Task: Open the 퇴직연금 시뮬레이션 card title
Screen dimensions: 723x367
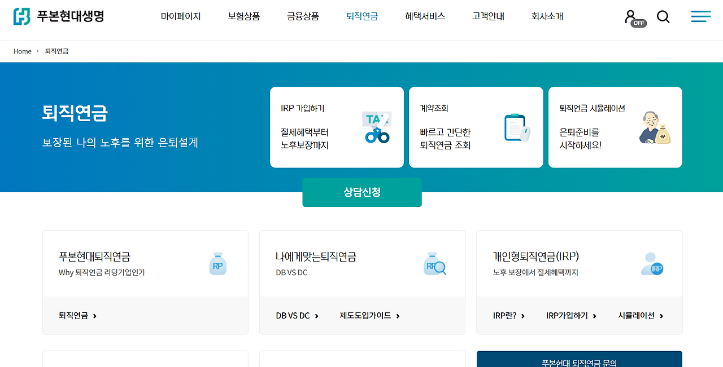Action: coord(592,108)
